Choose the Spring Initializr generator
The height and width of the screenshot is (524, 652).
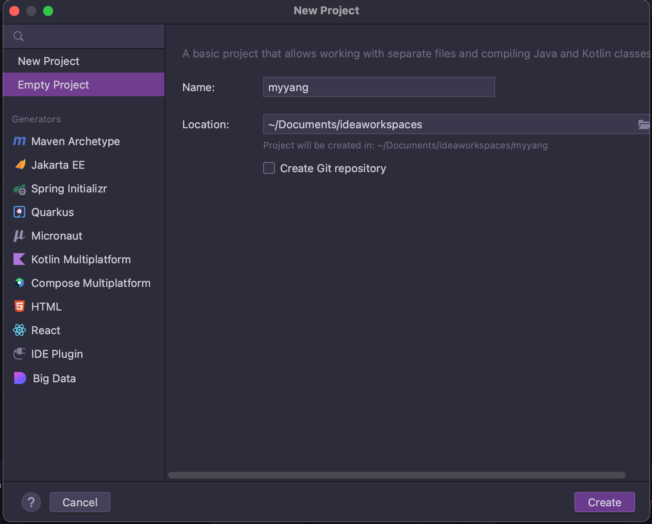coord(84,189)
